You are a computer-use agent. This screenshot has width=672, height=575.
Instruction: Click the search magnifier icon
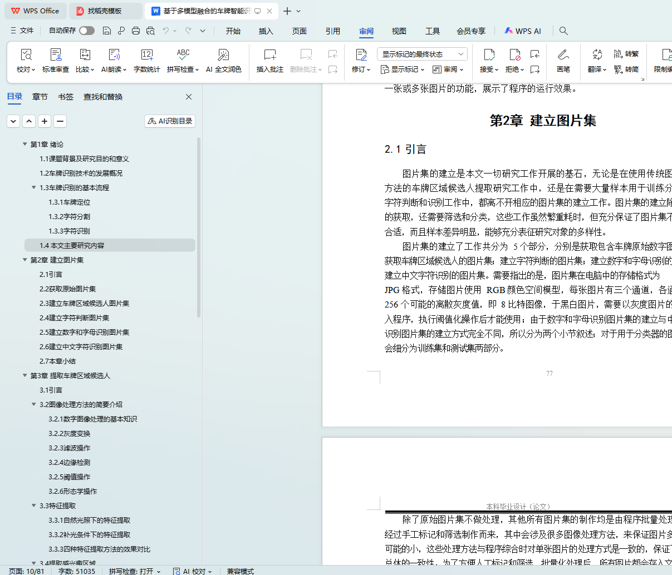563,31
